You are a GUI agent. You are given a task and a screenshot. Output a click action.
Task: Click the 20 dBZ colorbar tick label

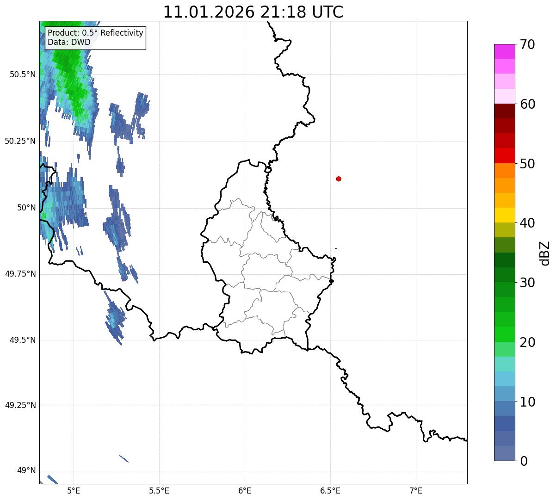[x=527, y=342]
